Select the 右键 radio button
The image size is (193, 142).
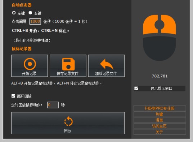(30, 13)
